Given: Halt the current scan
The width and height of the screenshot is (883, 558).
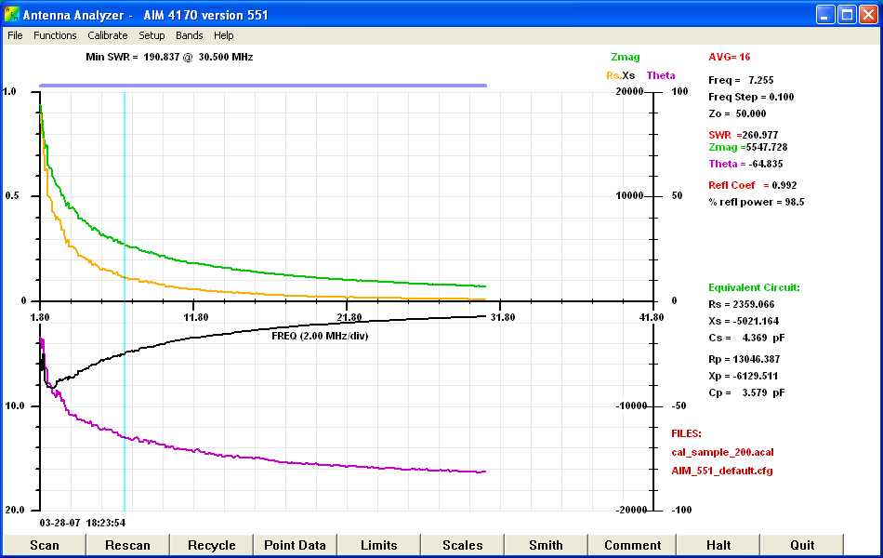Looking at the screenshot, I should coord(718,545).
